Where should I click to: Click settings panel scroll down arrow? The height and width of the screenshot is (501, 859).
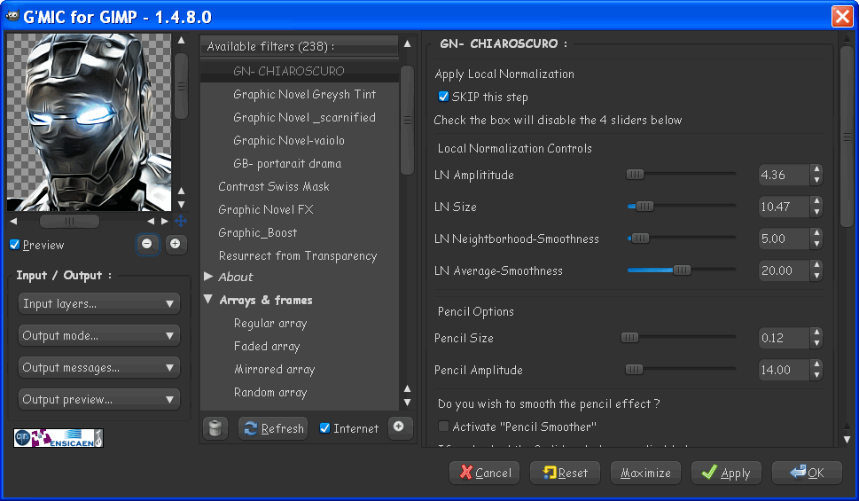click(847, 439)
